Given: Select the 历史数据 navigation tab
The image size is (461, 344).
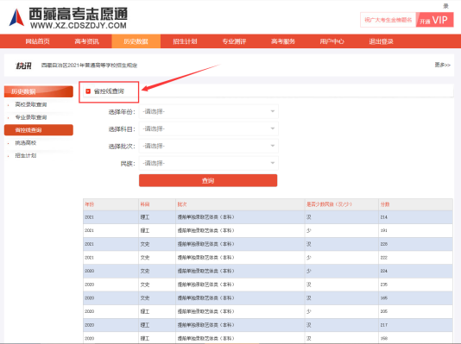Looking at the screenshot, I should pyautogui.click(x=136, y=41).
